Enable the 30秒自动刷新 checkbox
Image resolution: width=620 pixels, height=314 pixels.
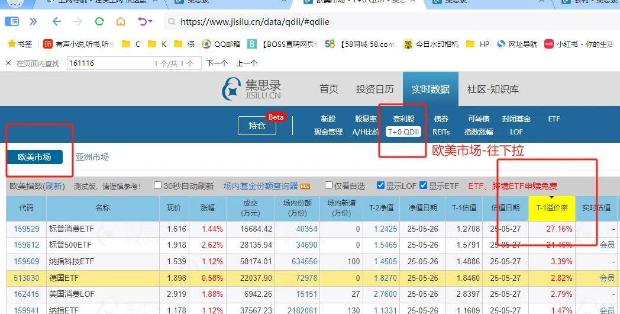click(157, 185)
